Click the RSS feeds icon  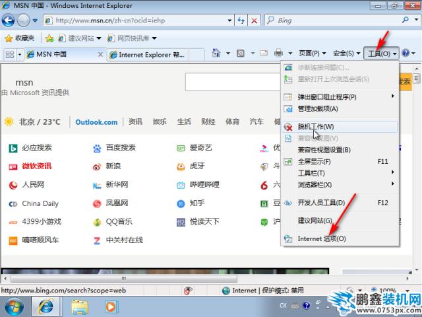point(240,53)
